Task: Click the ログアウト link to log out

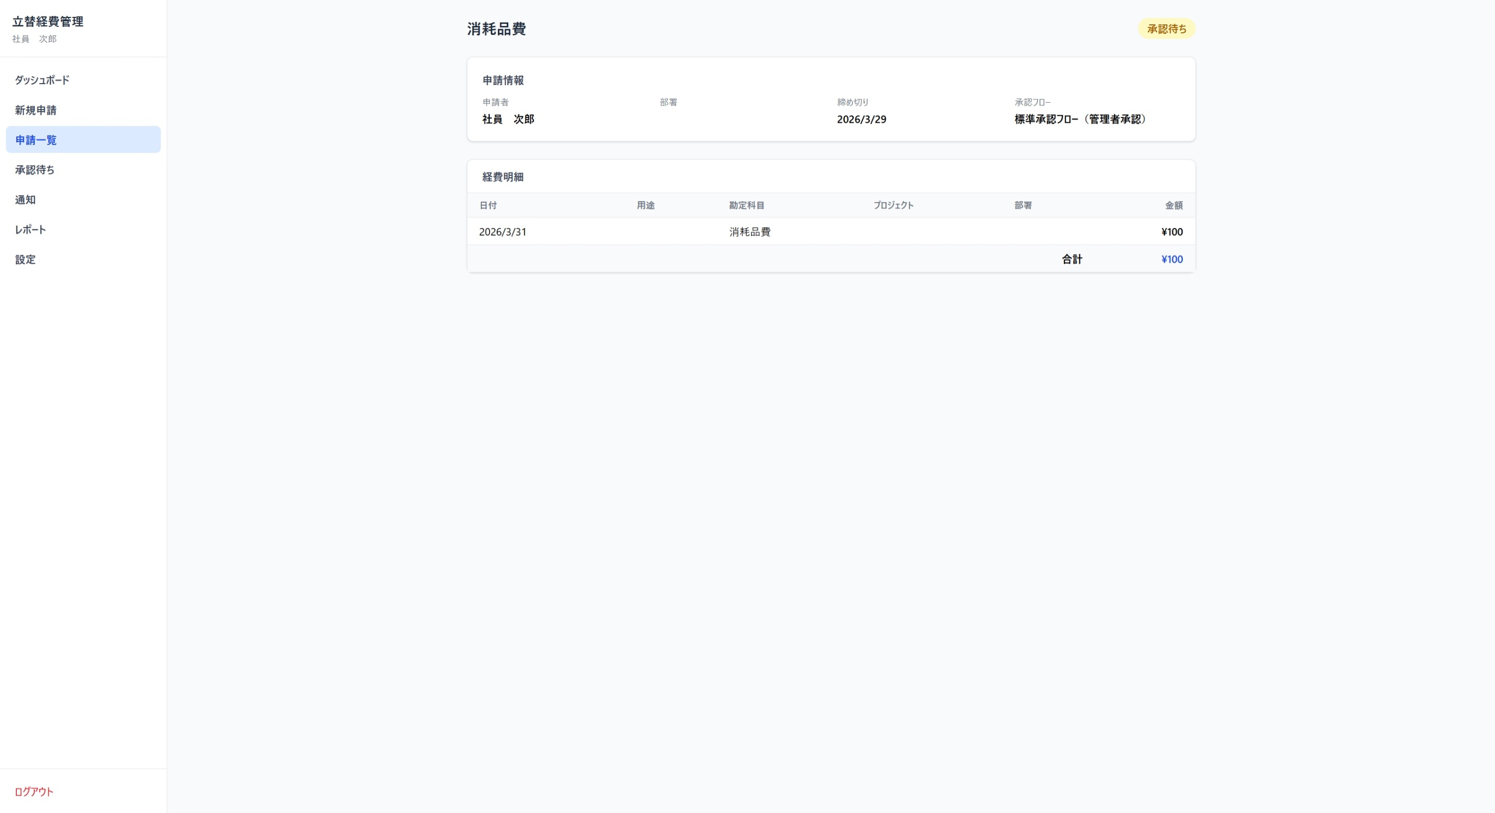Action: coord(33,791)
